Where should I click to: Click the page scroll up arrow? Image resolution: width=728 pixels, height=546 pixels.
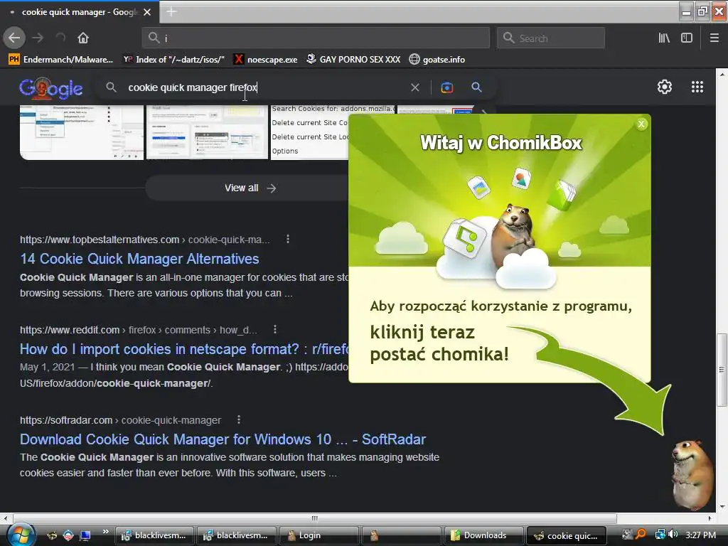click(722, 74)
